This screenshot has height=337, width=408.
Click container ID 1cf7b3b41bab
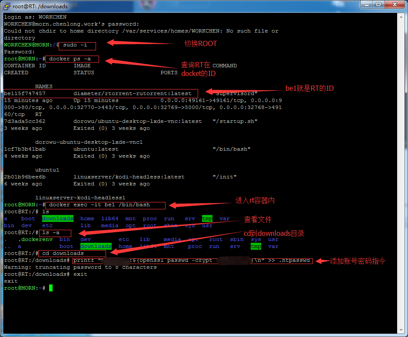(25, 149)
